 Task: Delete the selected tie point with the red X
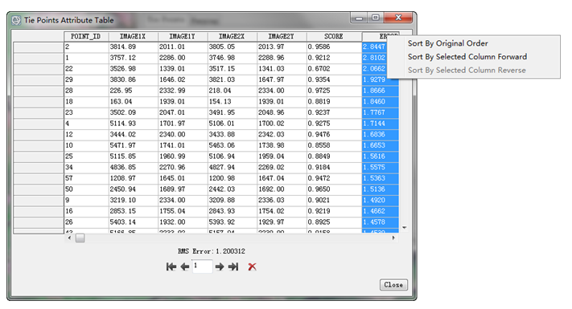(252, 266)
